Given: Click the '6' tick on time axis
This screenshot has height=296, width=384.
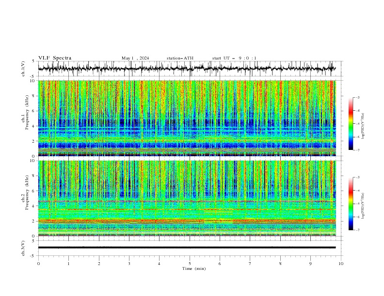Looking at the screenshot, I should coord(220,264).
